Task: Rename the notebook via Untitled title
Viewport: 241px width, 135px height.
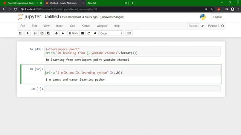Action: 52,16
